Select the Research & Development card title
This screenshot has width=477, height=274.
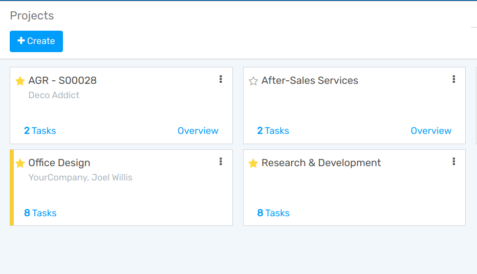321,163
